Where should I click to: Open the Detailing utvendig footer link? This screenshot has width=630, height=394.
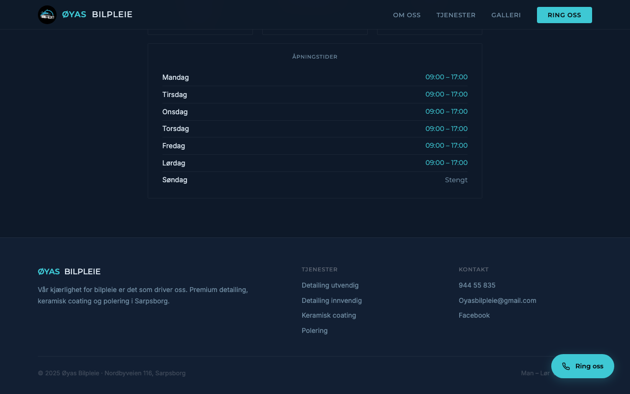330,285
